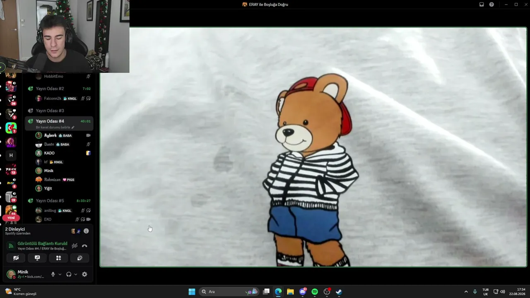Open weather widget showing 16°C
Image resolution: width=530 pixels, height=298 pixels.
[x=21, y=292]
